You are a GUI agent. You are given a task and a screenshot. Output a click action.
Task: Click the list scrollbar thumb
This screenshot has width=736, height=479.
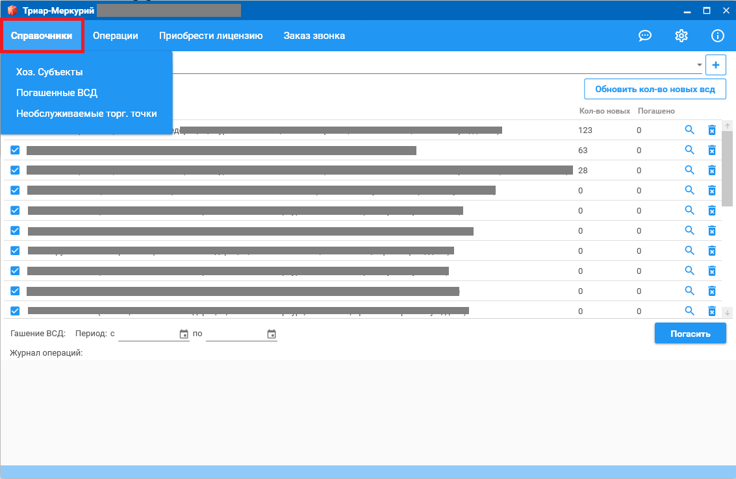tap(727, 168)
